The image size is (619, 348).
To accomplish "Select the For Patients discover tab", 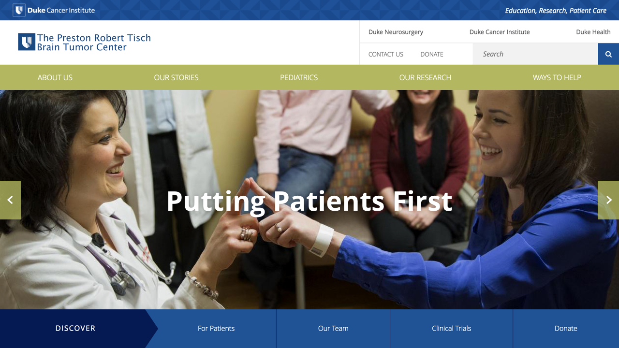I will click(216, 329).
